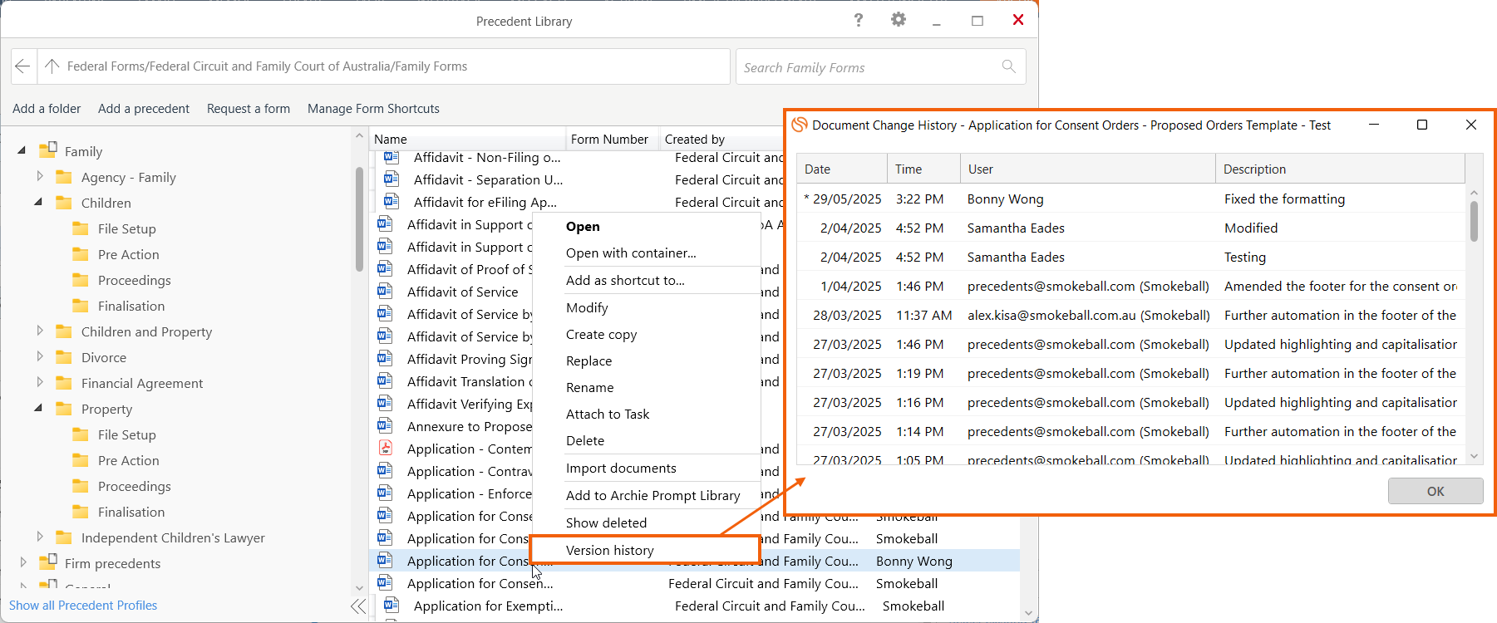
Task: Click the help question mark icon
Action: (x=859, y=20)
